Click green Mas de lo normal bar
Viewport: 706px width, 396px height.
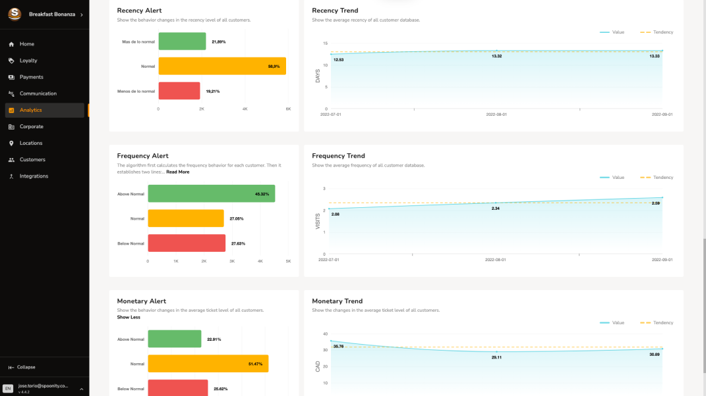tap(182, 41)
